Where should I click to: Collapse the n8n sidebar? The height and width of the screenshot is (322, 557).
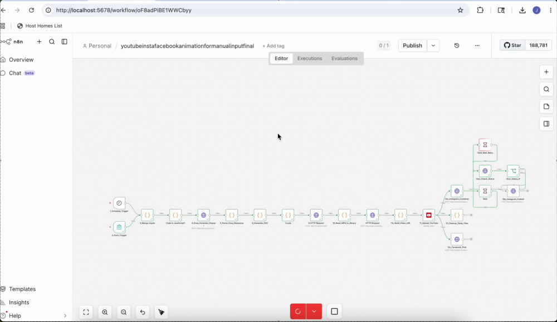coord(64,42)
